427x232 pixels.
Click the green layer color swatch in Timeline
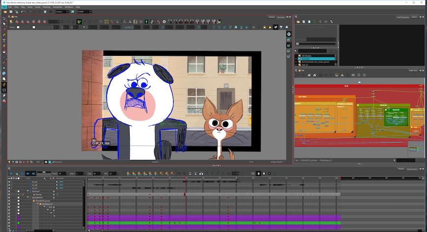(19, 223)
